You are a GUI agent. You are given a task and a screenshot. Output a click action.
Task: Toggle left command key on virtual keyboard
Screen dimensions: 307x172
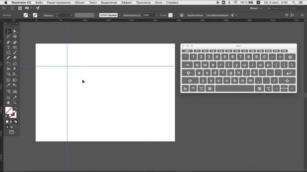pos(210,88)
